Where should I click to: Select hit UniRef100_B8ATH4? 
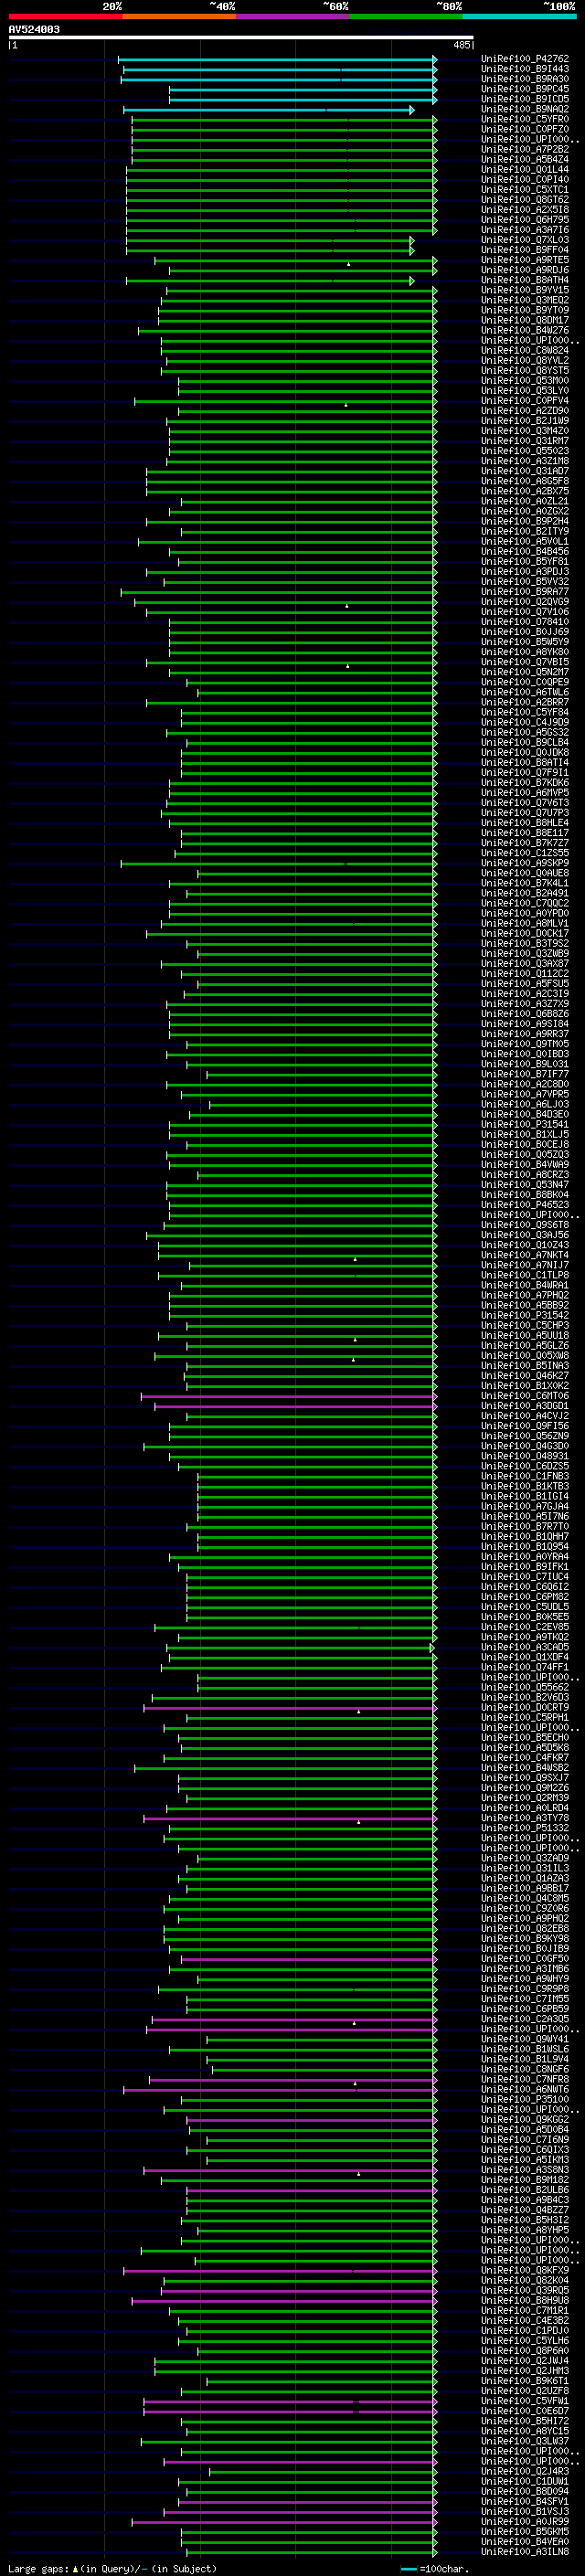pos(524,280)
